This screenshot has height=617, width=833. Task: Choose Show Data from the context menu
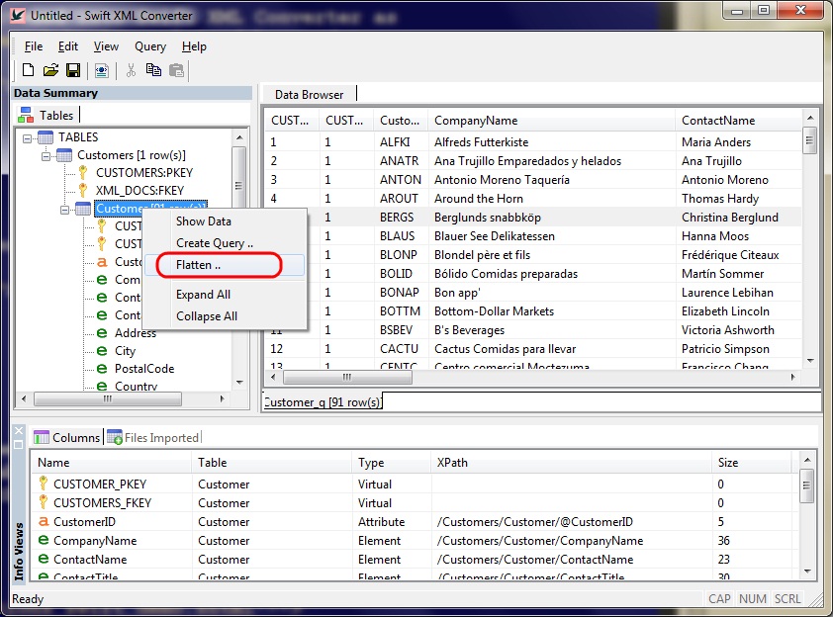coord(226,221)
